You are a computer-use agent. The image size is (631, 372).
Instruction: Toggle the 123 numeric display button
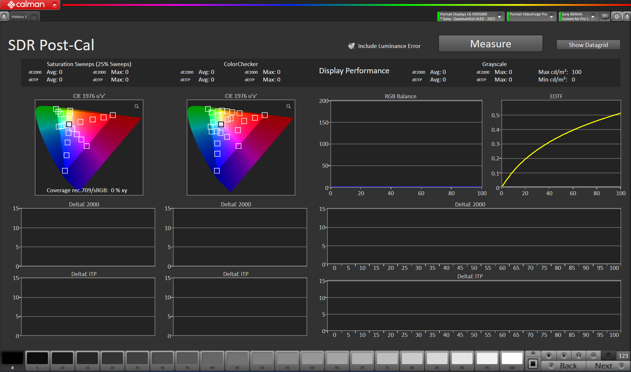623,356
